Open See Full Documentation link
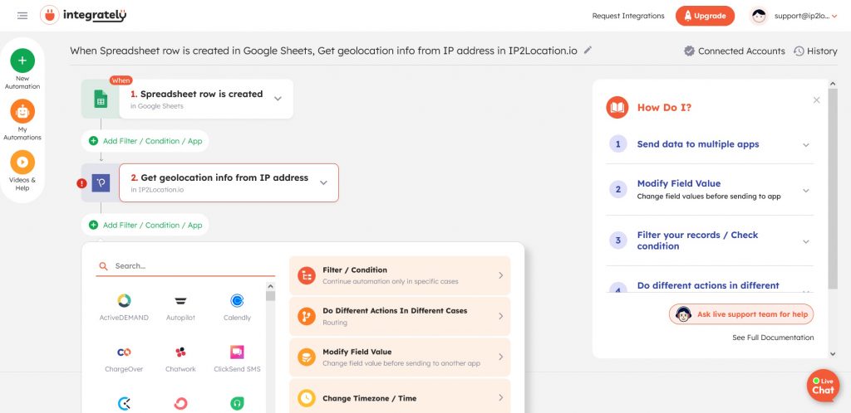 tap(773, 338)
